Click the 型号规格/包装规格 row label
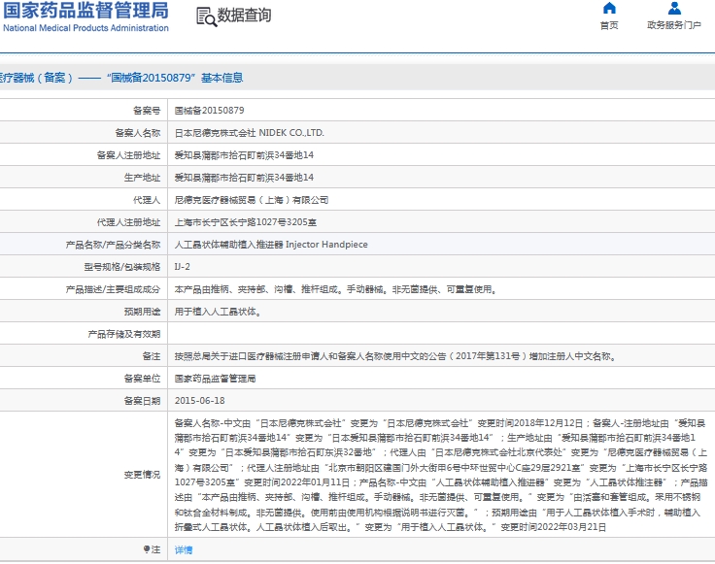Screen dimensions: 715x564 [x=121, y=267]
